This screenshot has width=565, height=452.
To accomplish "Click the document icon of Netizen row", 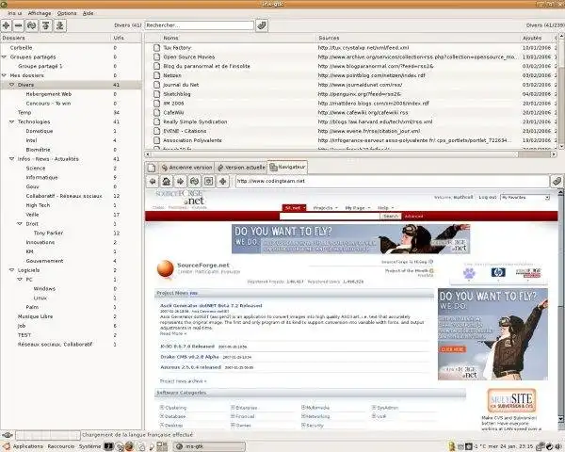I will pos(156,75).
